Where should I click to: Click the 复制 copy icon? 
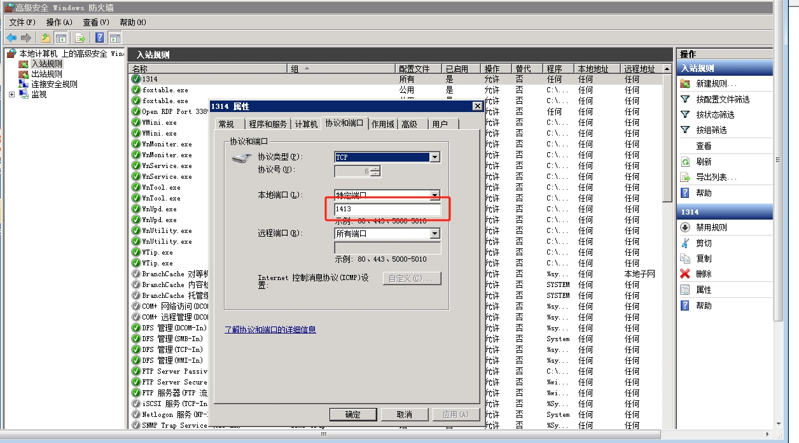point(685,258)
